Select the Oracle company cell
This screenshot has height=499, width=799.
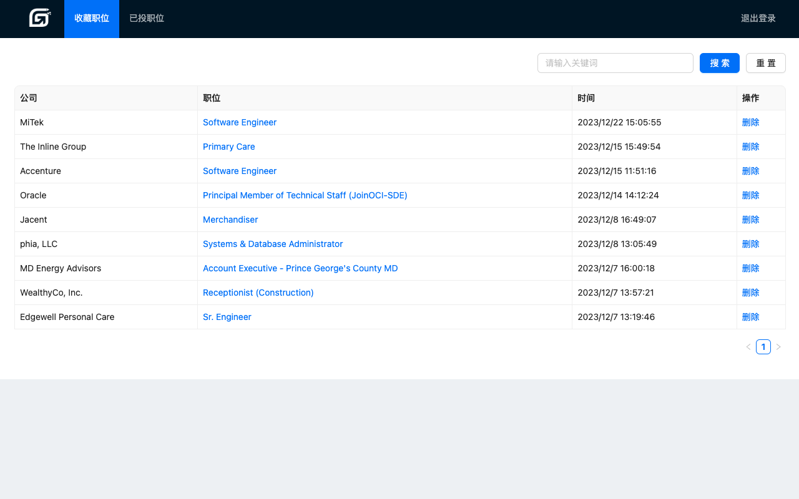[106, 195]
